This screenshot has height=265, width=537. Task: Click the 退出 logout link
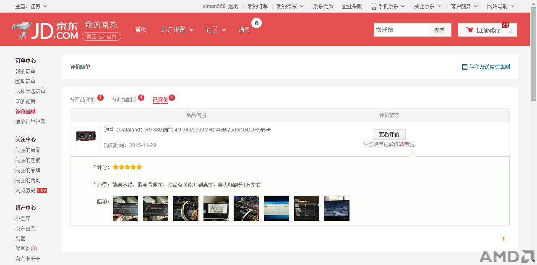pos(233,6)
